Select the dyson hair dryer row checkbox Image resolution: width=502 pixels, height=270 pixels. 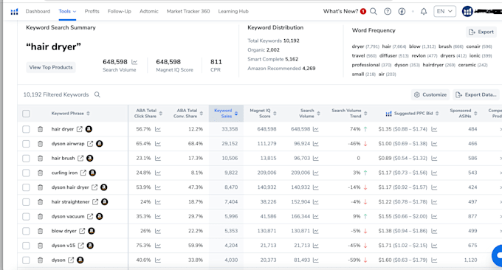point(27,187)
